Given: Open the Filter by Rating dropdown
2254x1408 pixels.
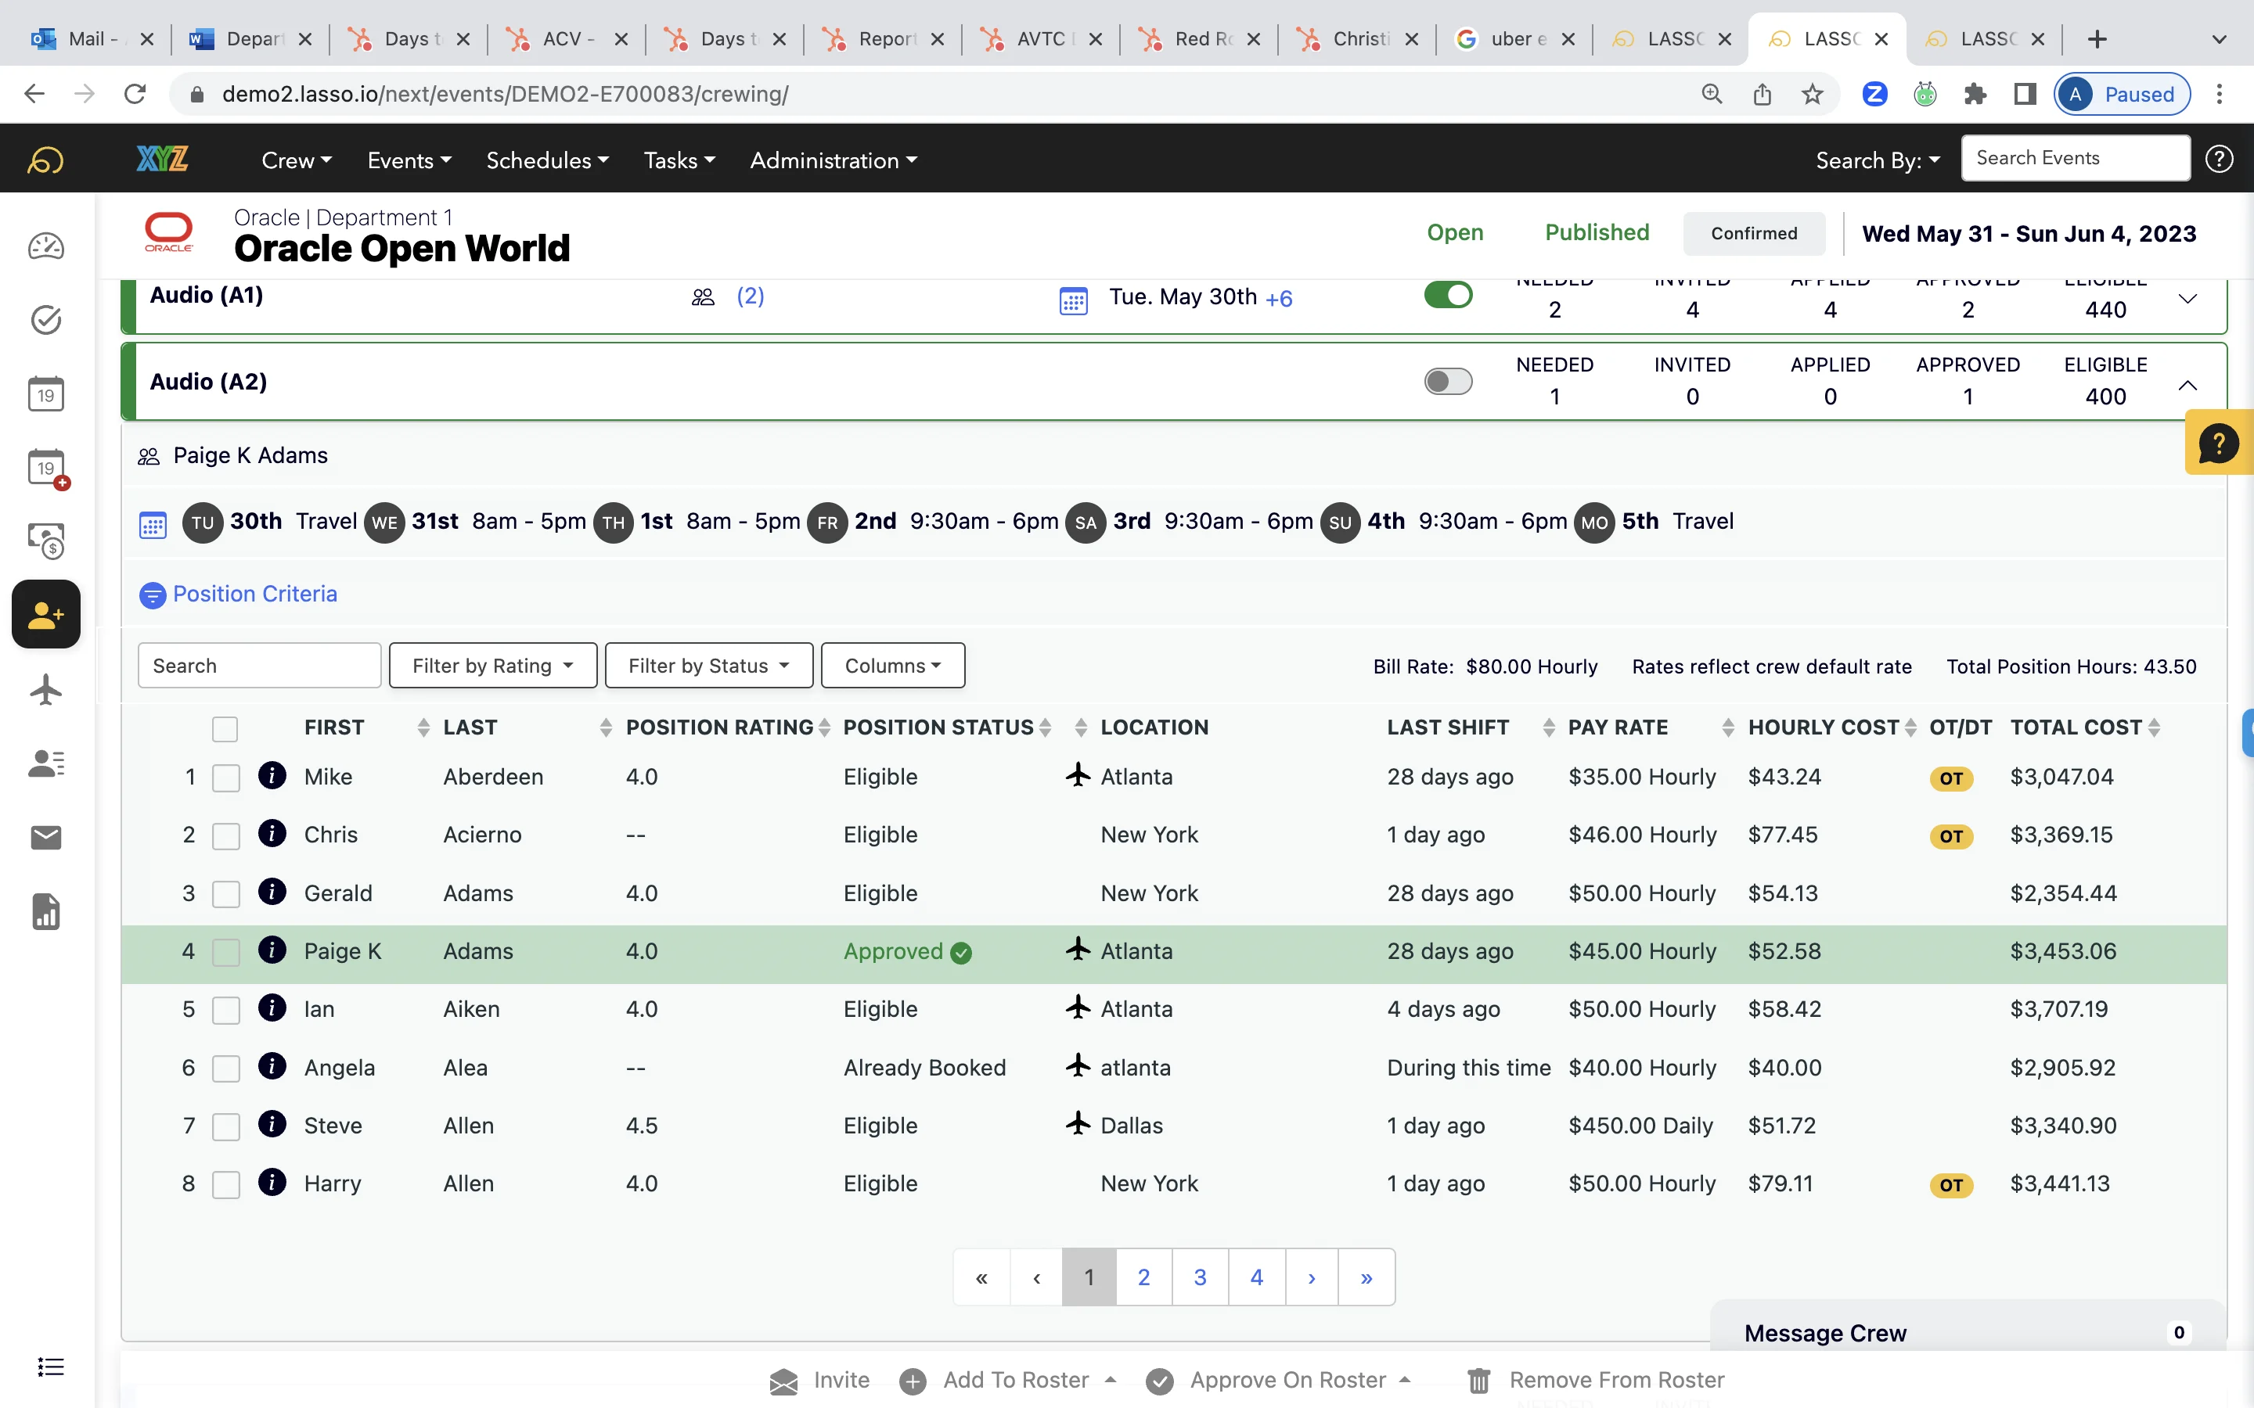Looking at the screenshot, I should pyautogui.click(x=493, y=666).
